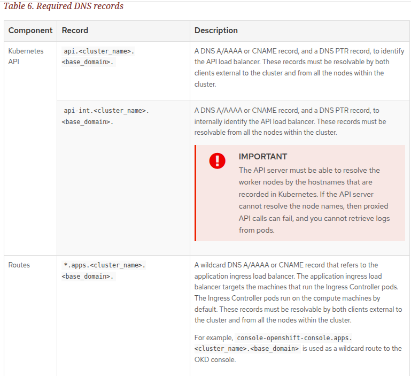The width and height of the screenshot is (411, 376).
Task: Select the Record column header
Action: tap(75, 30)
